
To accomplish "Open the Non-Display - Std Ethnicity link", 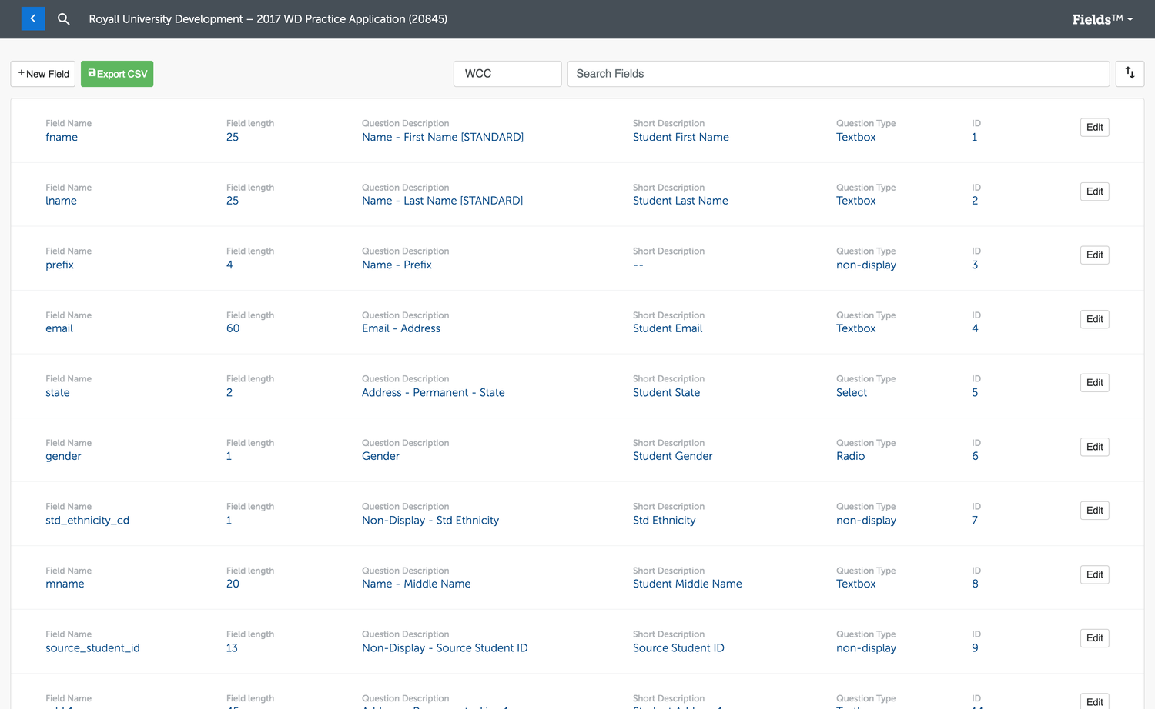I will [x=430, y=520].
